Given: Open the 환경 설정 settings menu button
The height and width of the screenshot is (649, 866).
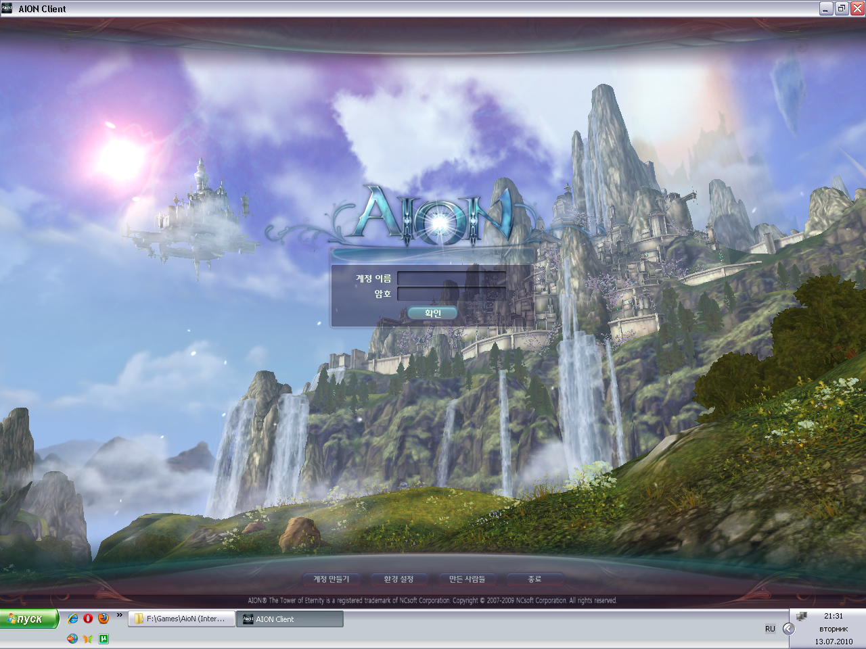Looking at the screenshot, I should pyautogui.click(x=398, y=579).
